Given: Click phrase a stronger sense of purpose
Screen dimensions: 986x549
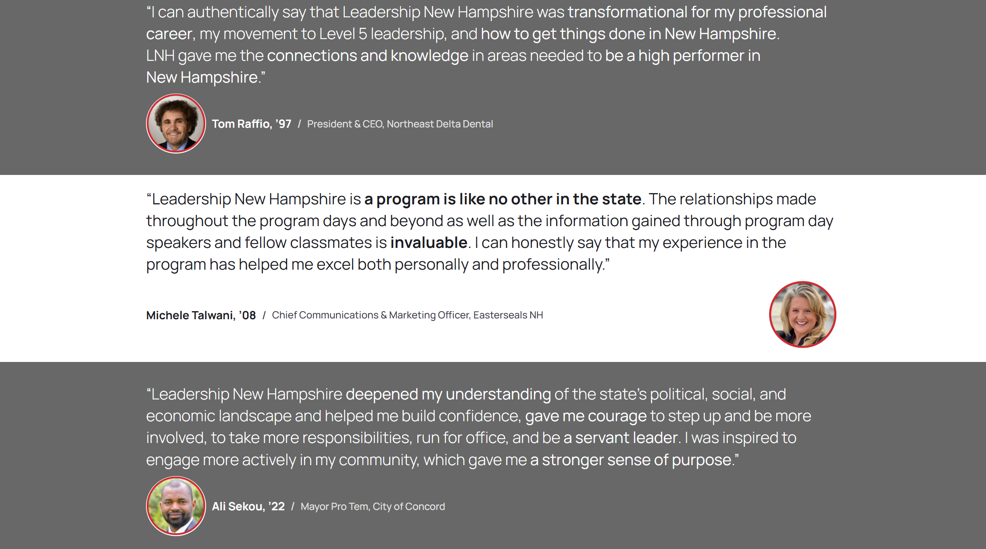Looking at the screenshot, I should 631,460.
